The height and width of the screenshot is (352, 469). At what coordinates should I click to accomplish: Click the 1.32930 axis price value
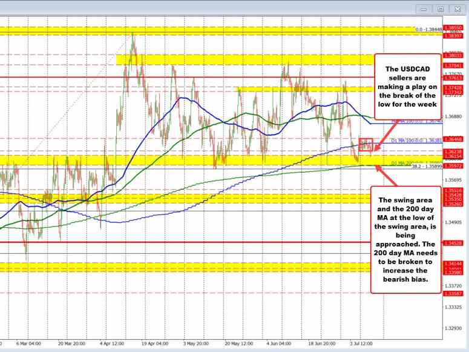tap(454, 328)
